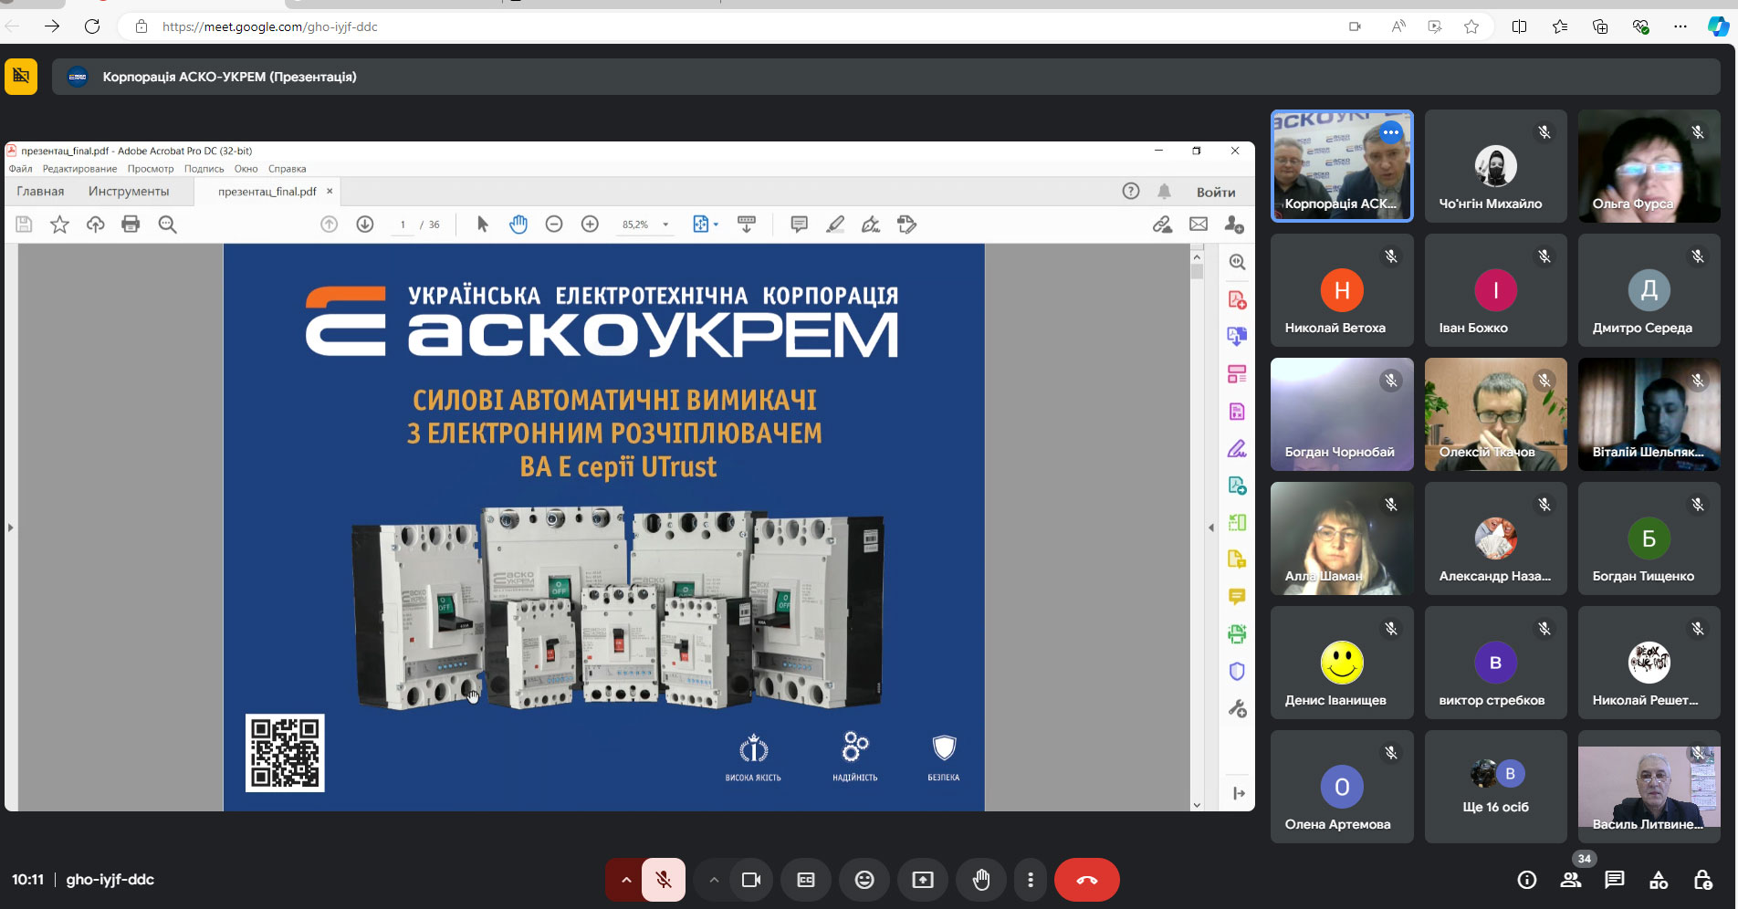Share a link to the PDF file
The image size is (1738, 909).
coord(1162,225)
